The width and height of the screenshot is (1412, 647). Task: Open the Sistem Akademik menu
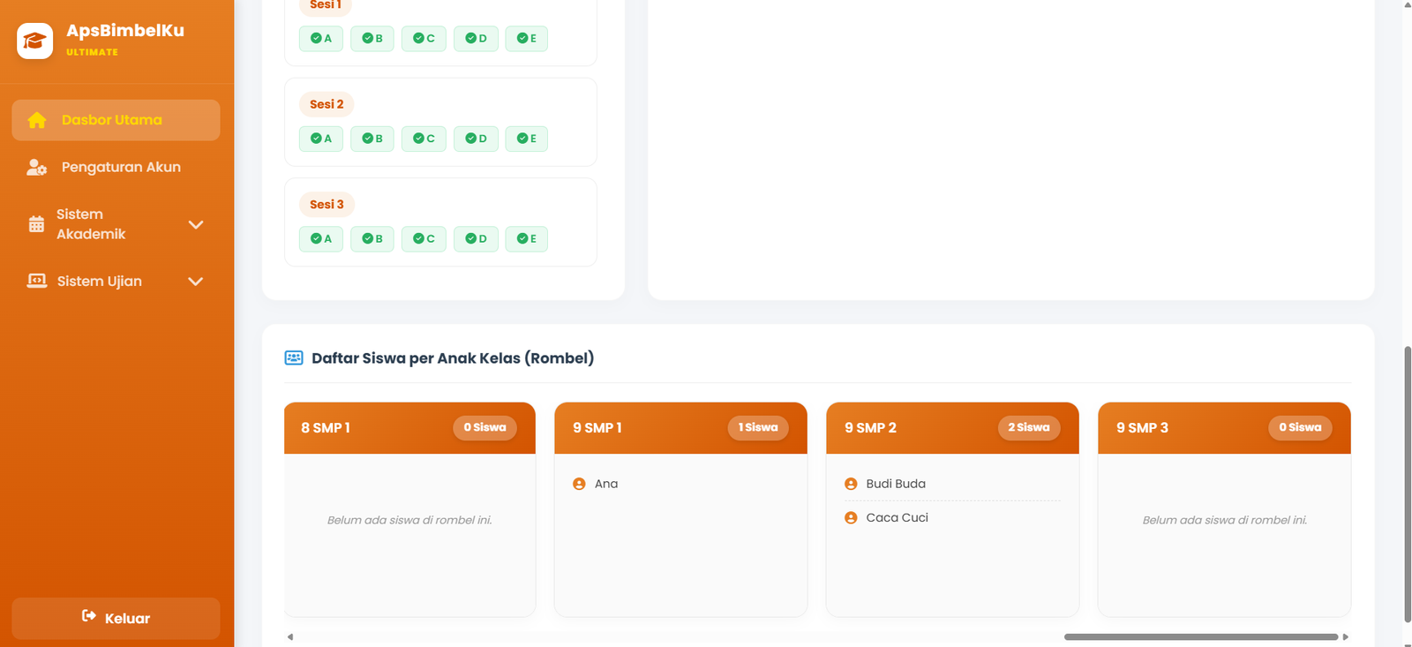tap(116, 224)
